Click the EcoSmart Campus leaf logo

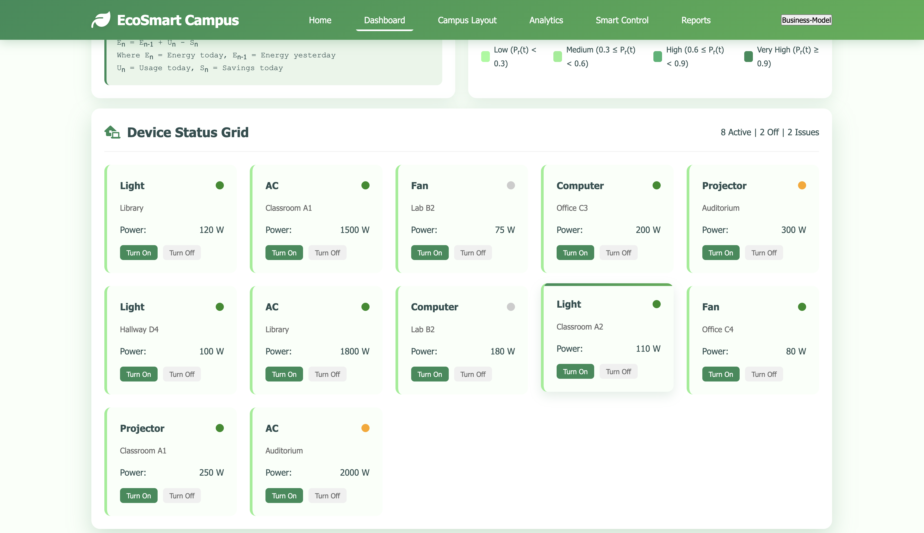[101, 20]
